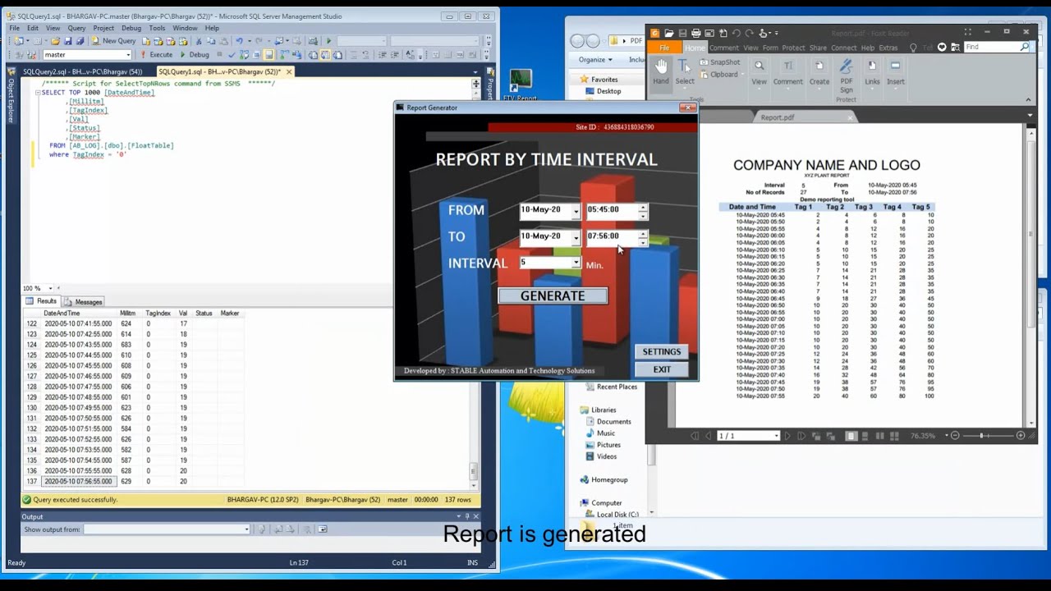1051x591 pixels.
Task: Open the File tab in Foxit Reader
Action: point(664,48)
